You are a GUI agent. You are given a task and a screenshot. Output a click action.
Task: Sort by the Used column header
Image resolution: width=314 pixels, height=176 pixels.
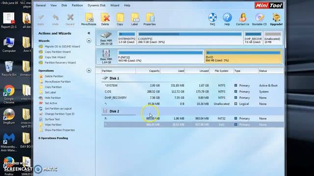tap(173, 71)
